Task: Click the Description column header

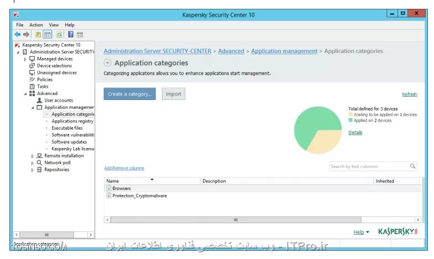Action: [x=286, y=181]
